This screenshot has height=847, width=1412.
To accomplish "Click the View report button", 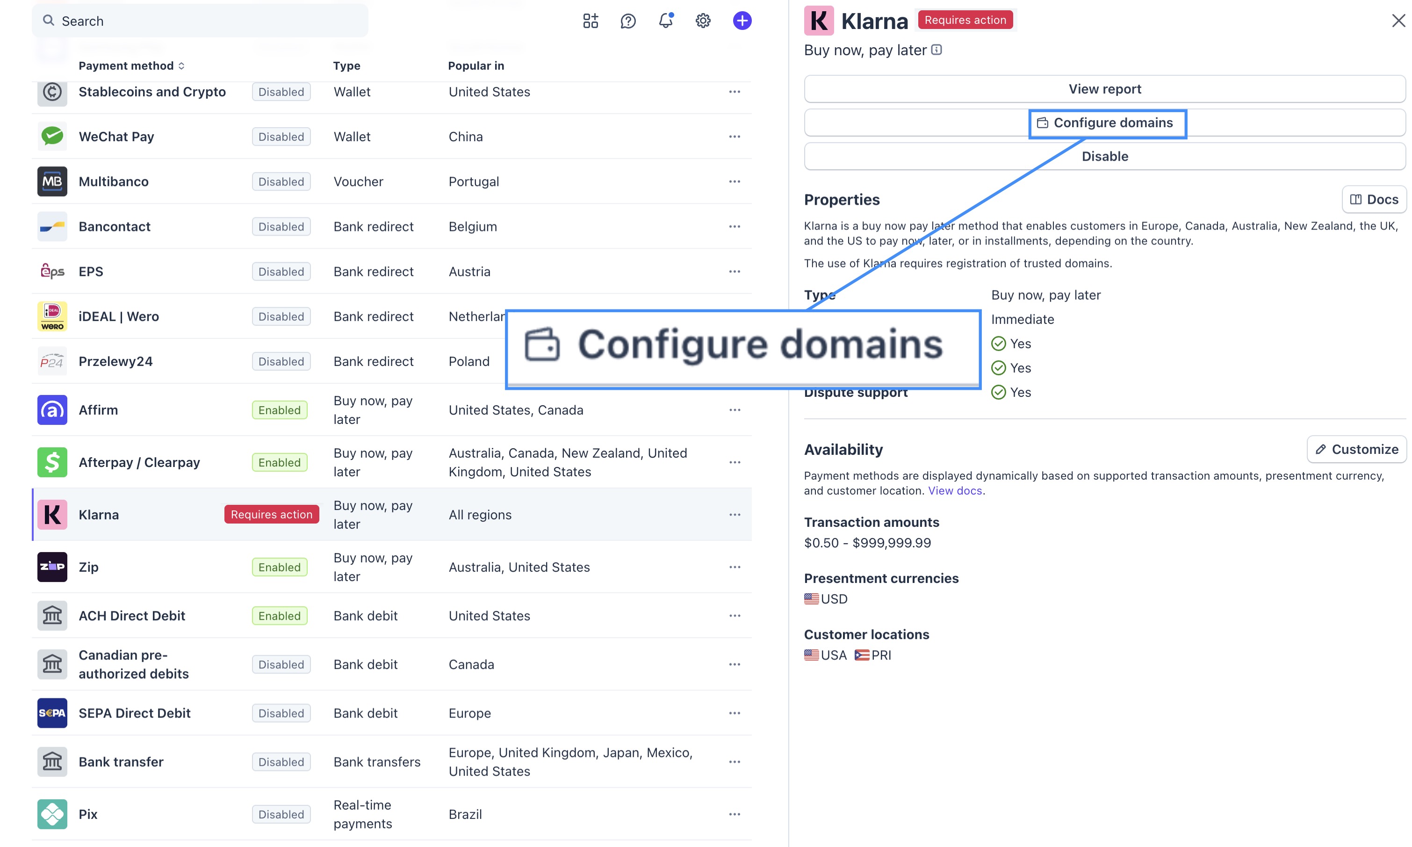I will (1104, 89).
